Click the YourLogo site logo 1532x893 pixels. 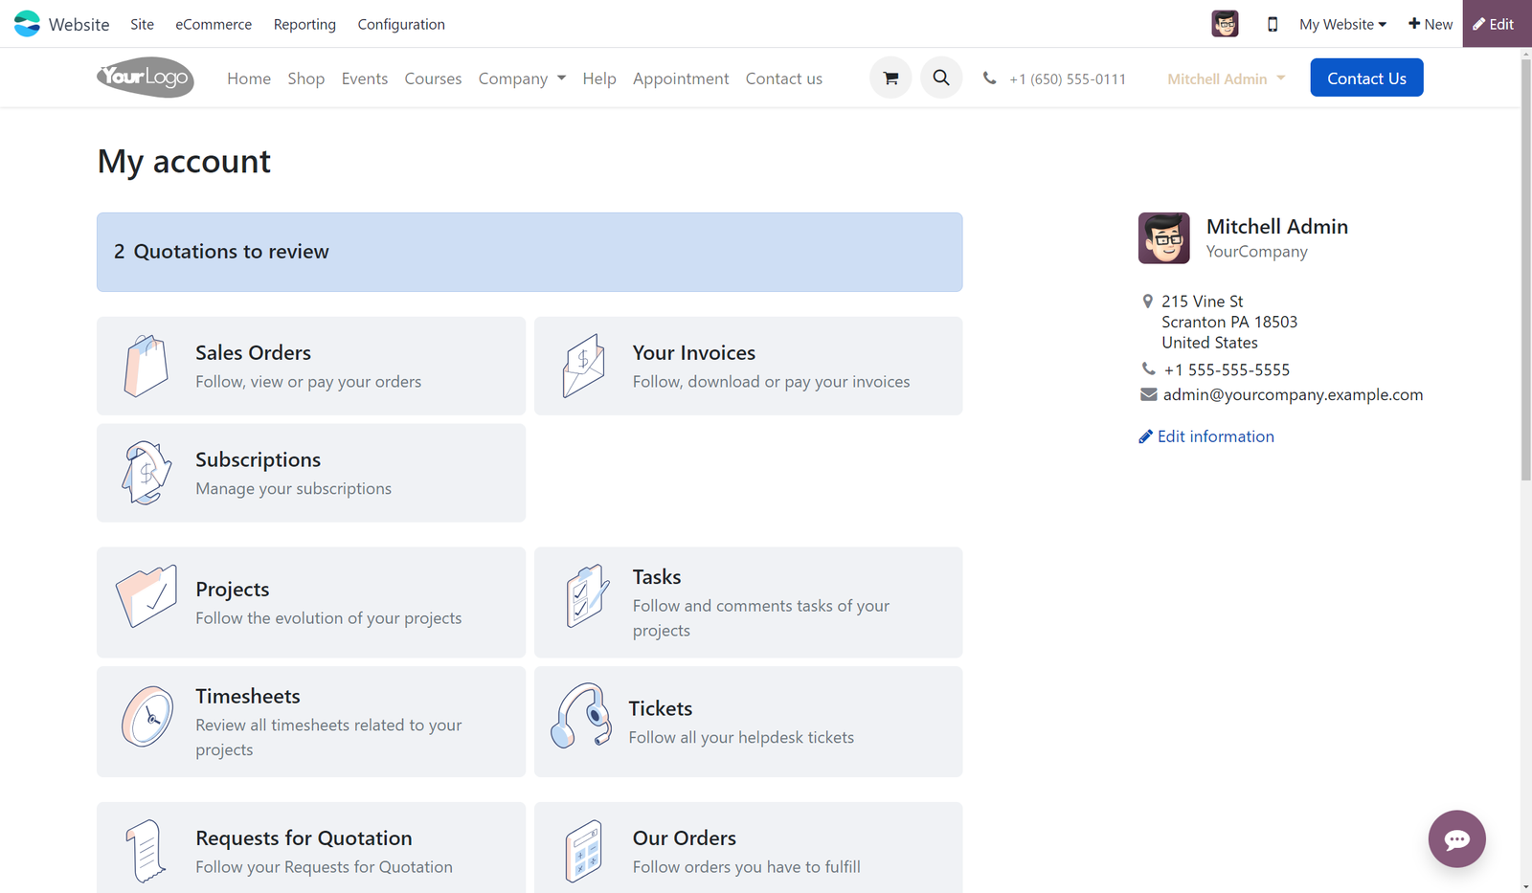pos(146,78)
